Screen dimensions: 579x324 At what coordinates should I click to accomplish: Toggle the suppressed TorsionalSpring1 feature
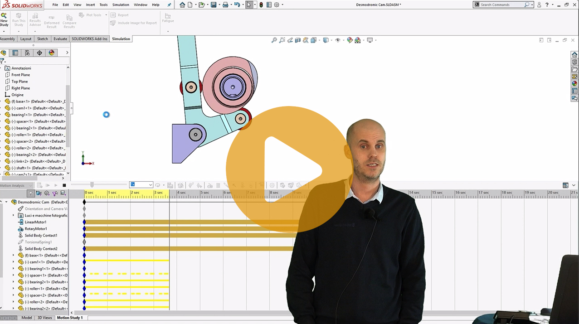(x=34, y=242)
